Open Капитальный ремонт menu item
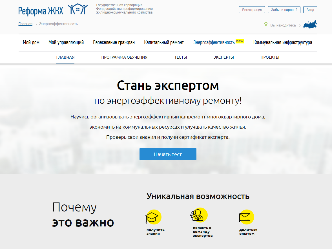Screen dimensions: 332x249 point(164,43)
